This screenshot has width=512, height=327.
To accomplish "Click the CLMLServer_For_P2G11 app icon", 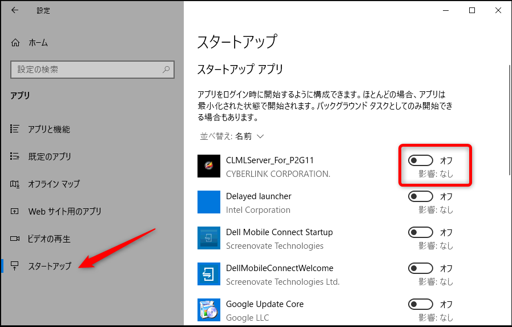I will coord(209,166).
